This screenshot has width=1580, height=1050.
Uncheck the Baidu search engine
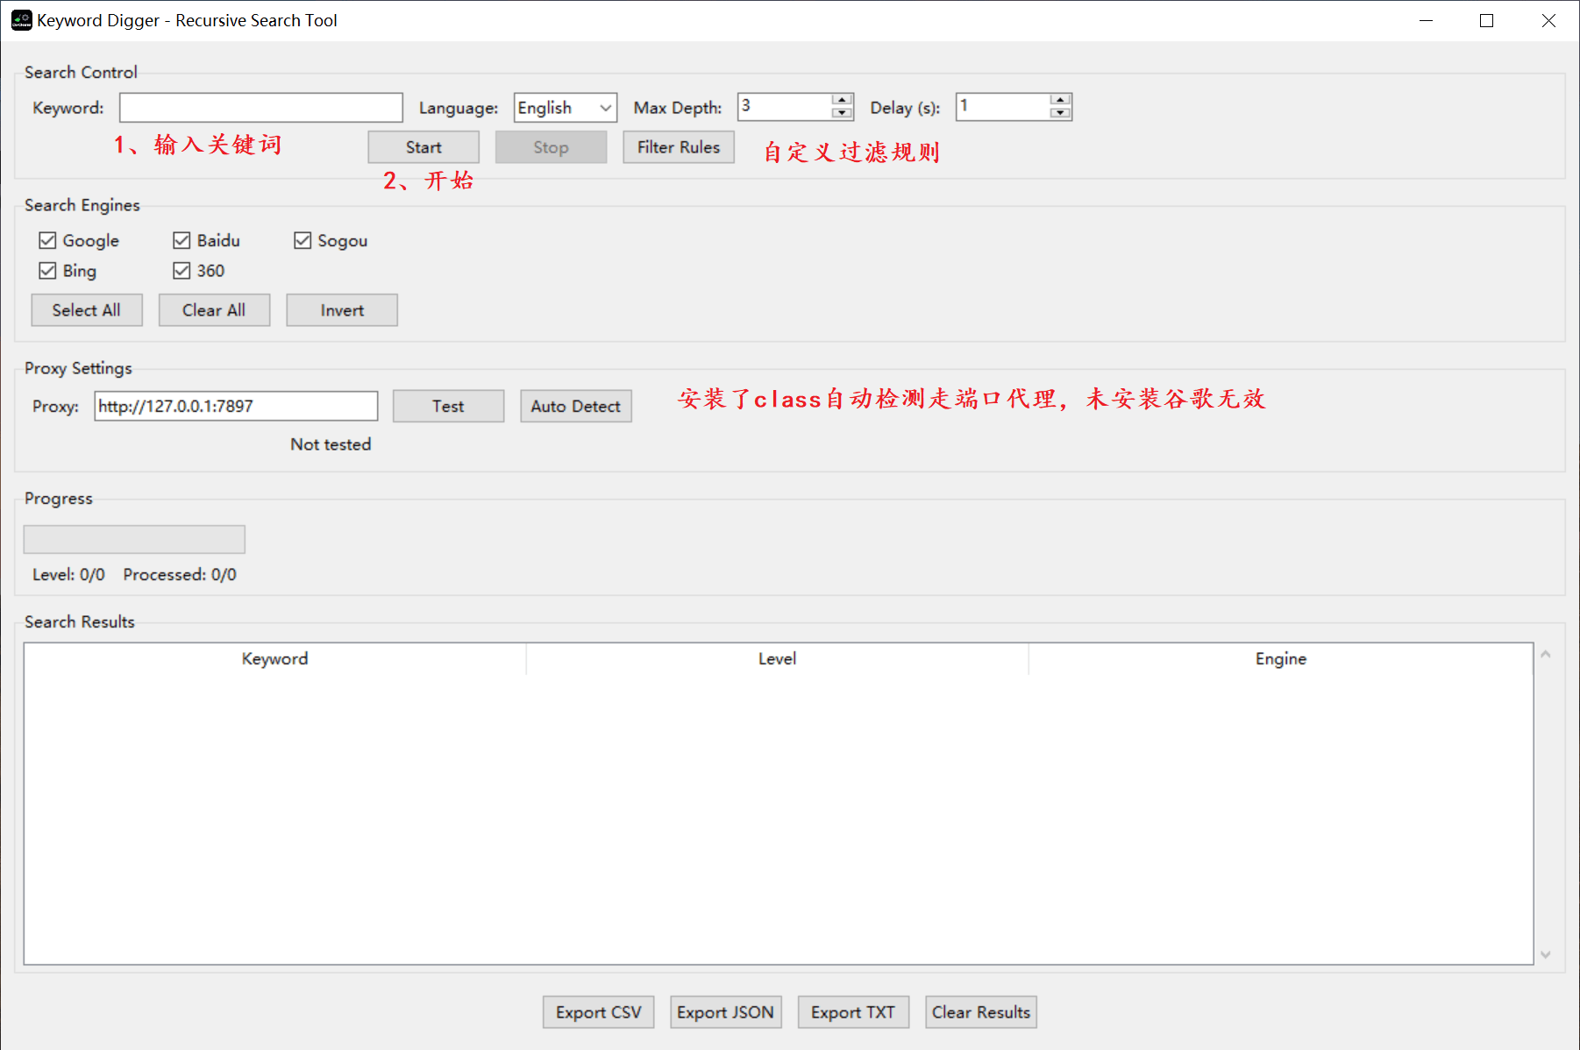pyautogui.click(x=181, y=240)
